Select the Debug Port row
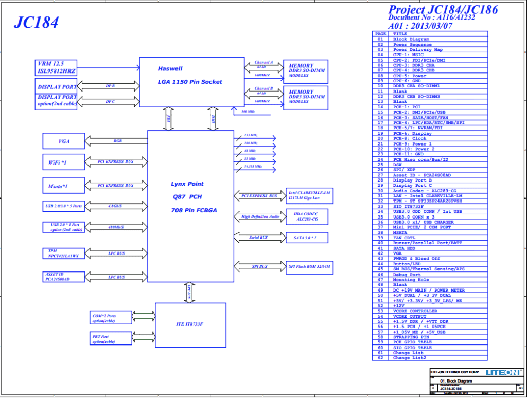Viewport: 527px width, 399px height. pyautogui.click(x=430, y=275)
